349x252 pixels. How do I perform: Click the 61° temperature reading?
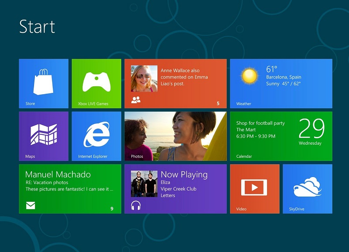pyautogui.click(x=272, y=69)
